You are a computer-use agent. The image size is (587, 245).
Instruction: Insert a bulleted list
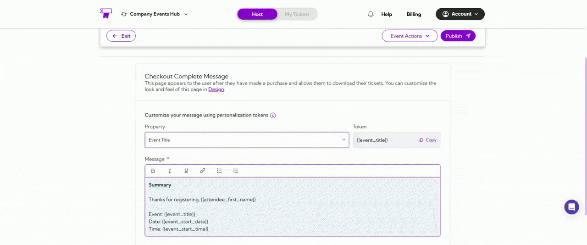219,171
